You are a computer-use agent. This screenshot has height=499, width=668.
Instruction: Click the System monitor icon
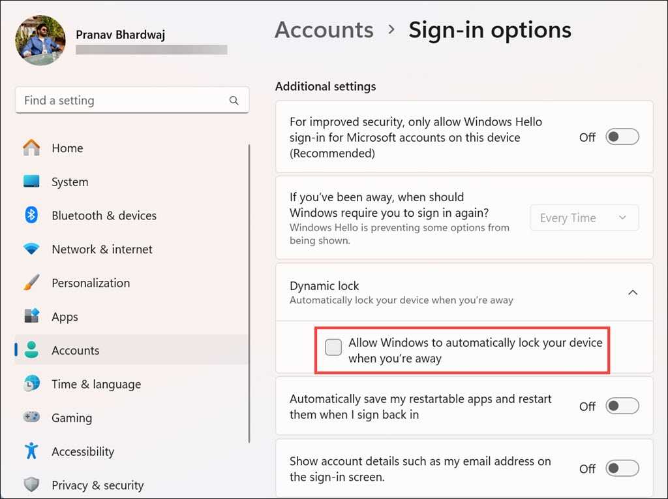(x=31, y=182)
